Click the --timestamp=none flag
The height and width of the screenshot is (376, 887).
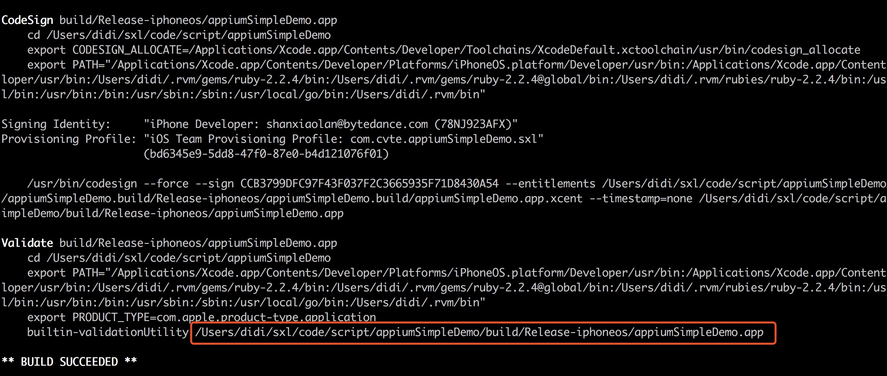(641, 199)
